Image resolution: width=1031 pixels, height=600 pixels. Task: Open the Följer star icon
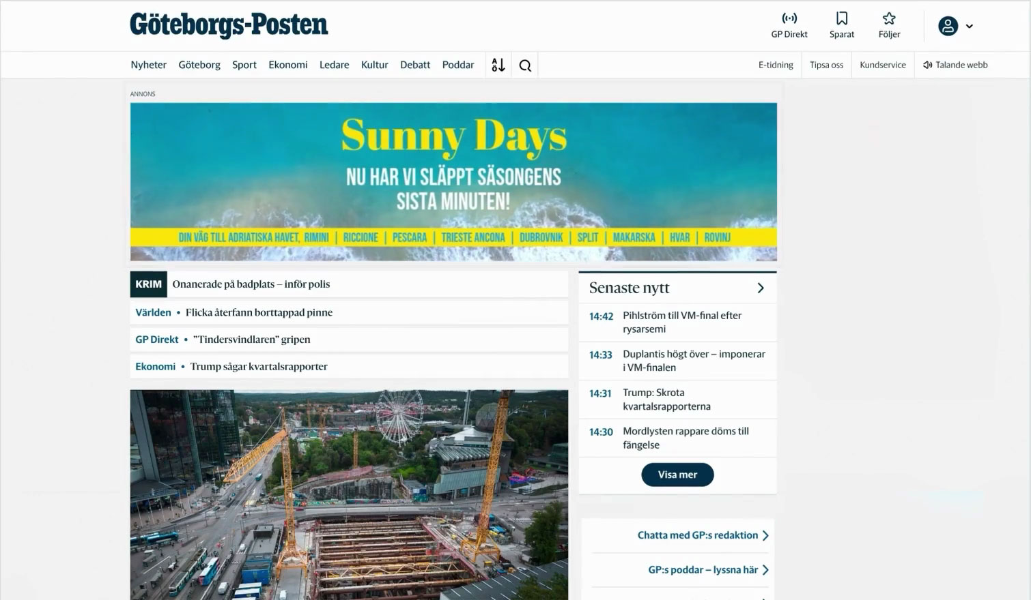click(888, 19)
